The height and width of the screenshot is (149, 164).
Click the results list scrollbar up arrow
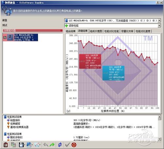tap(159, 117)
